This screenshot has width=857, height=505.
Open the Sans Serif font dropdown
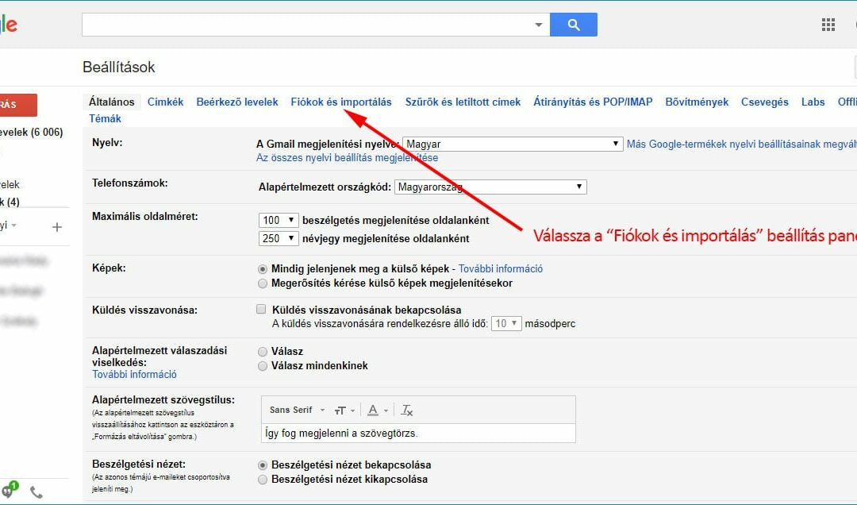297,410
